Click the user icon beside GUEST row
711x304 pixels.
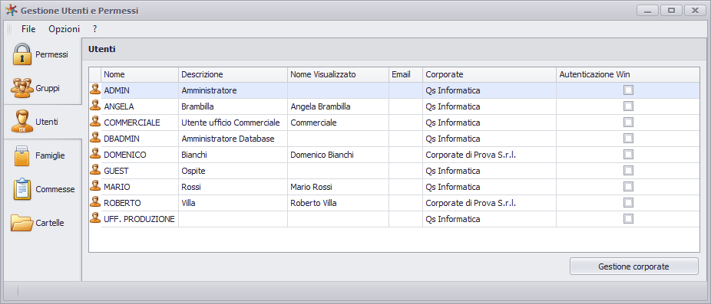pos(95,171)
